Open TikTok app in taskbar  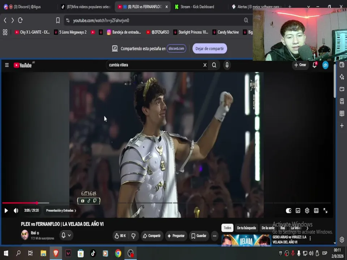[93, 253]
